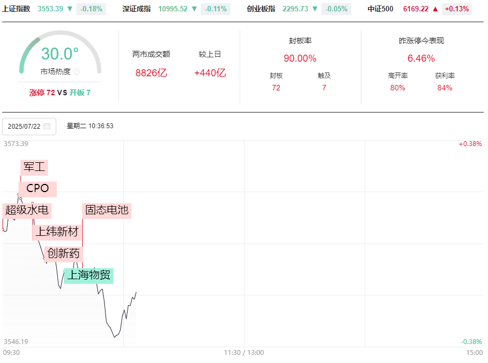Click the 涨停 72 count
The image size is (488, 363).
(42, 93)
